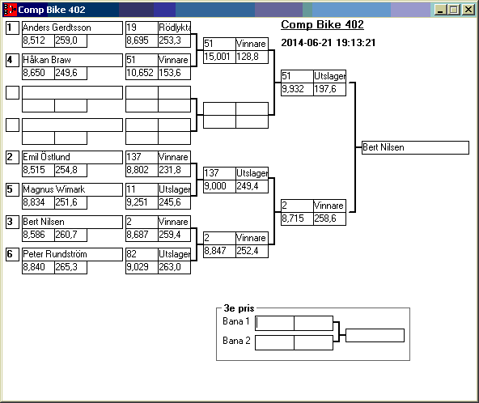Viewport: 479px width, 403px height.
Task: Click the Rödlykta status cell
Action: (175, 28)
